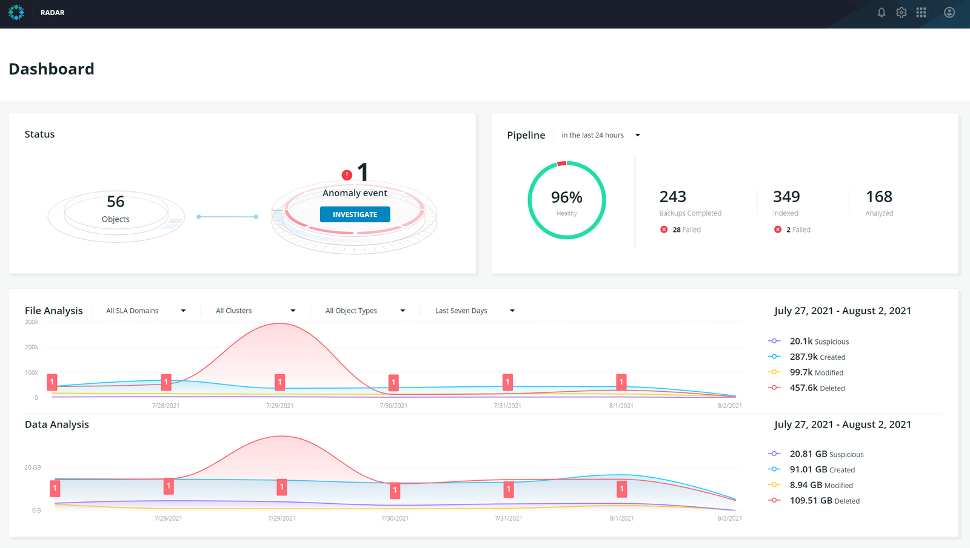970x548 pixels.
Task: Open the apps grid icon
Action: click(x=921, y=13)
